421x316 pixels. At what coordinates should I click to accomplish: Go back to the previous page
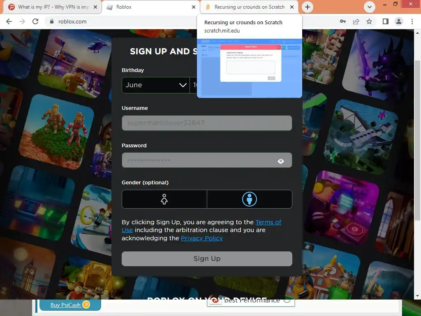(x=9, y=21)
